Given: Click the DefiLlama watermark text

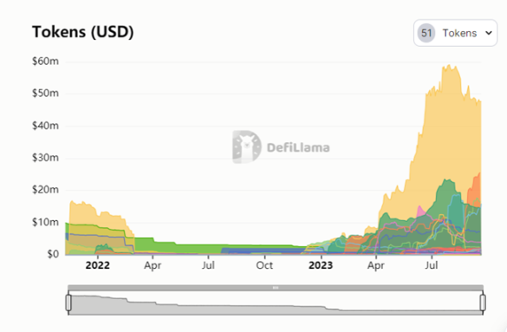Looking at the screenshot, I should click(x=298, y=147).
